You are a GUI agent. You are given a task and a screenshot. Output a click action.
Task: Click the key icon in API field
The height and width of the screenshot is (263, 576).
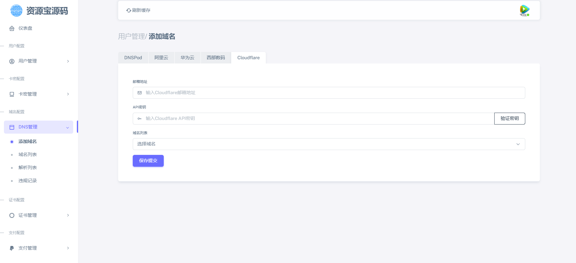pyautogui.click(x=140, y=118)
